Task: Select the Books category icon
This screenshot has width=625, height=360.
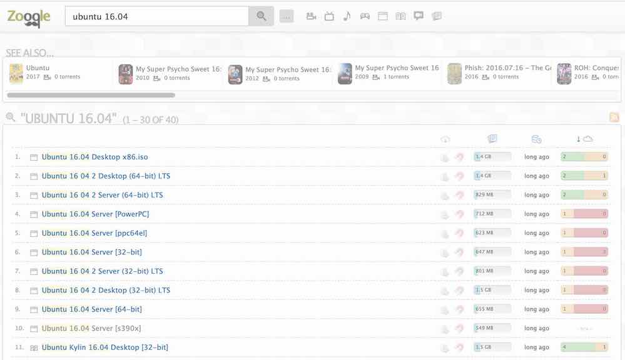Action: coord(400,16)
